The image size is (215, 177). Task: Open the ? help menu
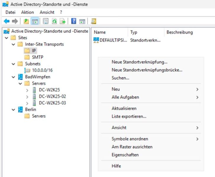[61, 12]
